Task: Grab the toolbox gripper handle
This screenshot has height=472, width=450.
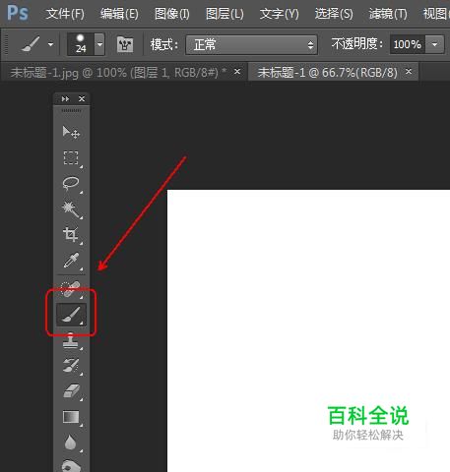Action: click(71, 111)
